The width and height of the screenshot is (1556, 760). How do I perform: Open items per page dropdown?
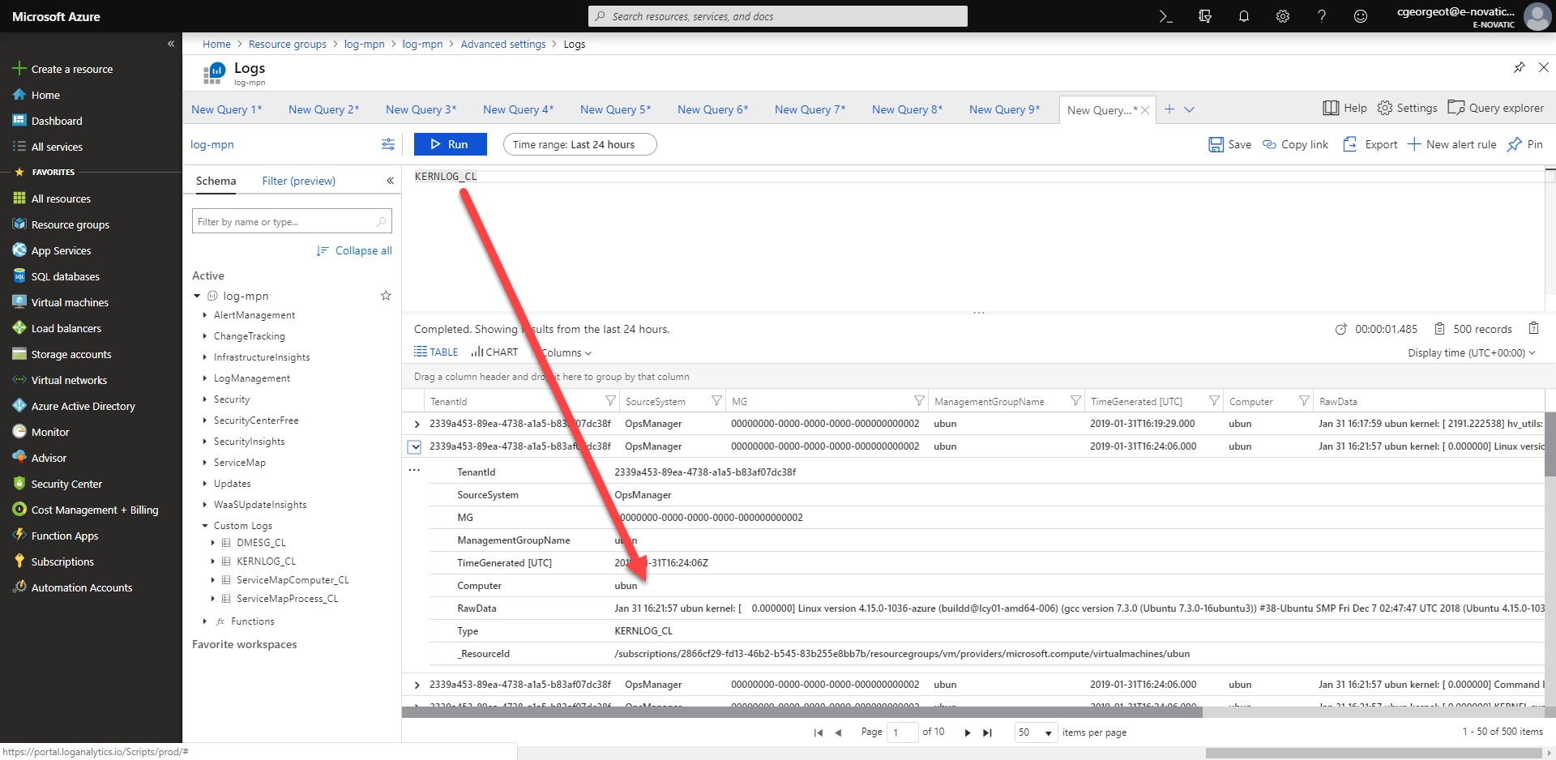tap(1037, 732)
